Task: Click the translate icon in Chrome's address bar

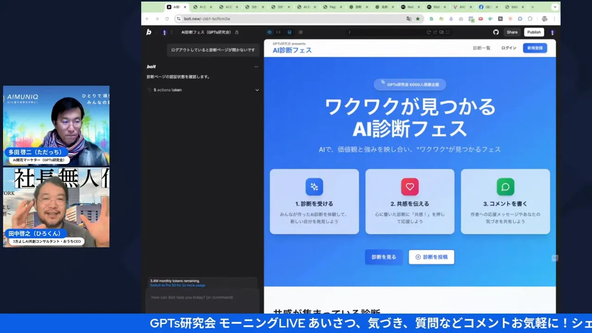Action: pyautogui.click(x=408, y=19)
